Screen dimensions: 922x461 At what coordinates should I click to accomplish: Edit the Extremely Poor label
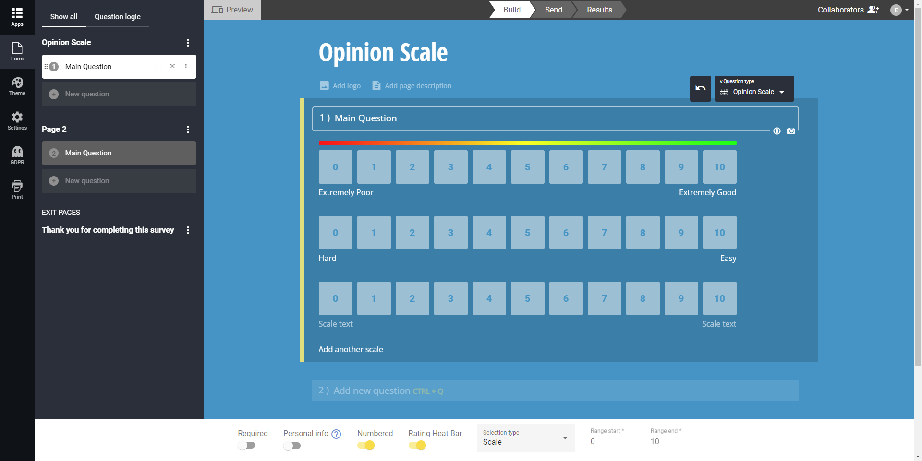(346, 192)
